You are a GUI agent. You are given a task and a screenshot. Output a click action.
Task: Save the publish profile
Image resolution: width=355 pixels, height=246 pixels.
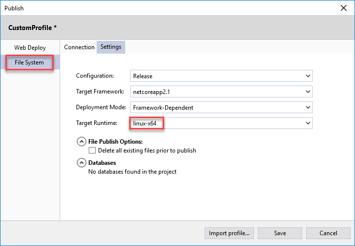[280, 233]
